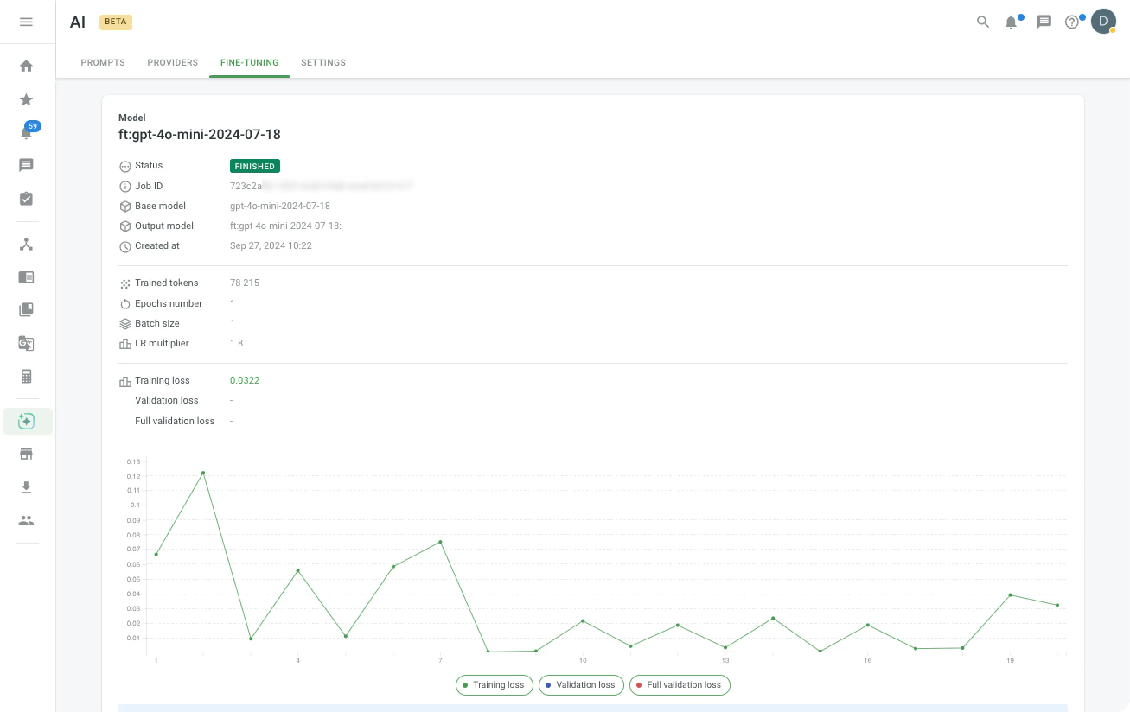Image resolution: width=1130 pixels, height=712 pixels.
Task: Open the search magnifier in the top bar
Action: click(x=982, y=22)
